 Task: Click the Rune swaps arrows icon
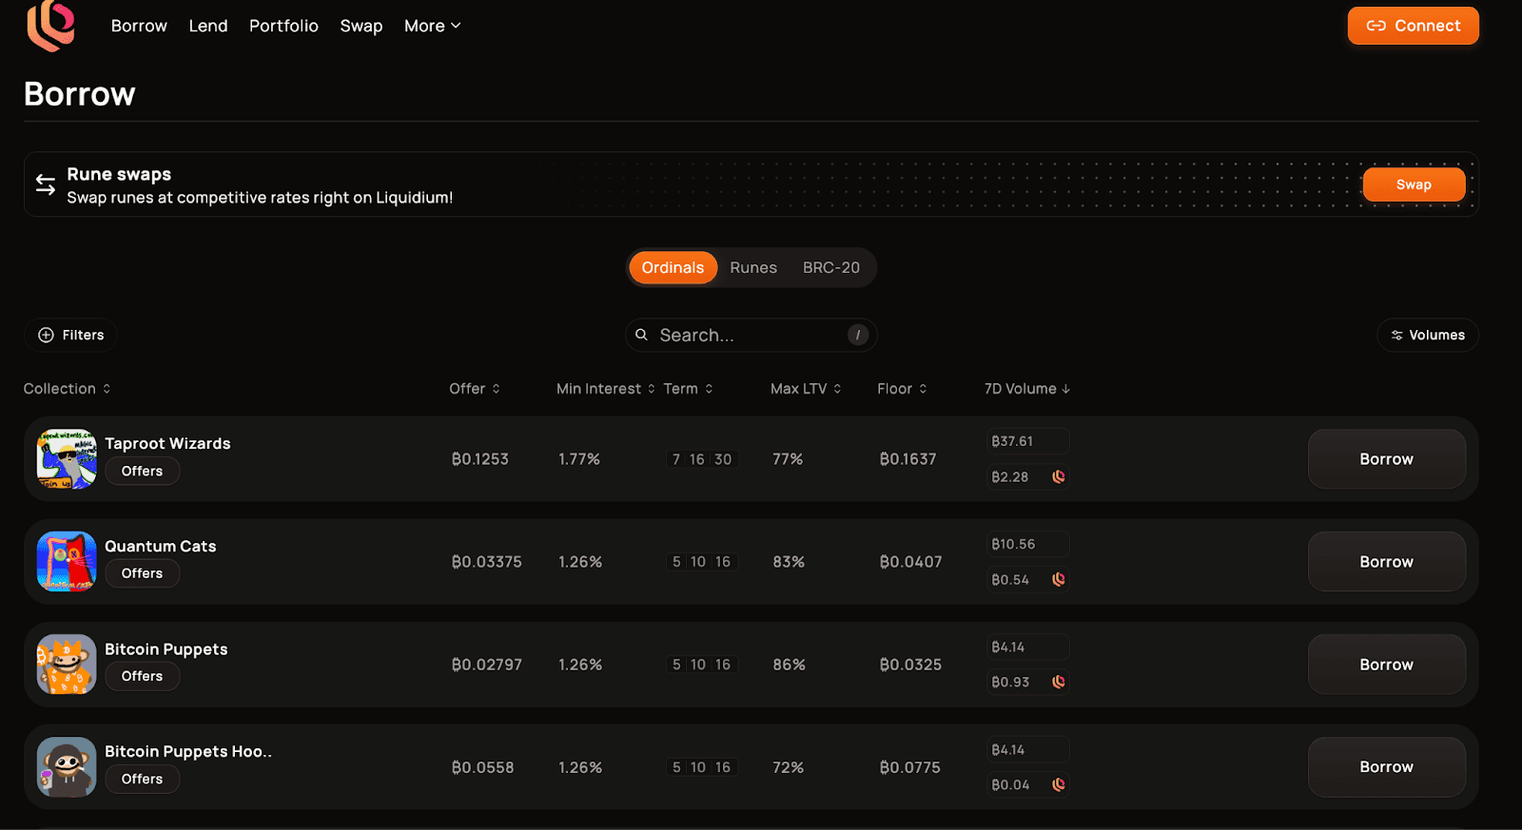point(46,184)
